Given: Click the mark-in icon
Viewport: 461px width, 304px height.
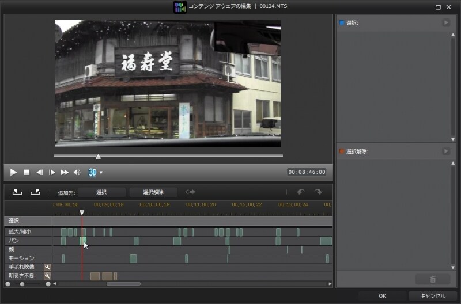Looking at the screenshot, I should coord(17,192).
